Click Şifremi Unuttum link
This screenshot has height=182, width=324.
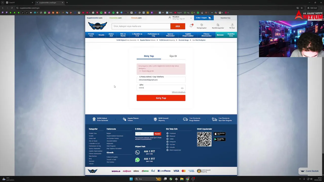178,92
